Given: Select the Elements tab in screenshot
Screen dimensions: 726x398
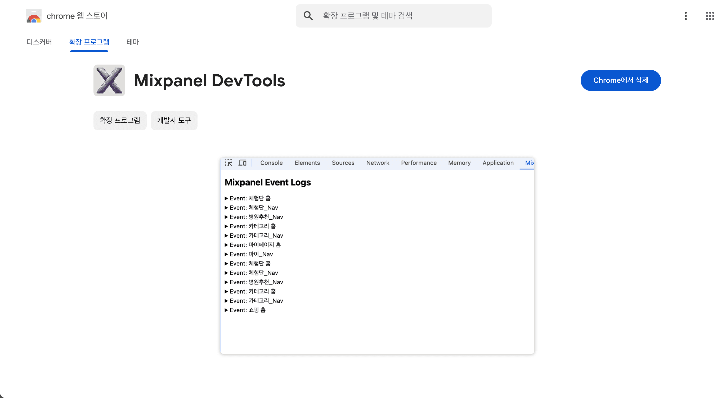Looking at the screenshot, I should pyautogui.click(x=307, y=163).
